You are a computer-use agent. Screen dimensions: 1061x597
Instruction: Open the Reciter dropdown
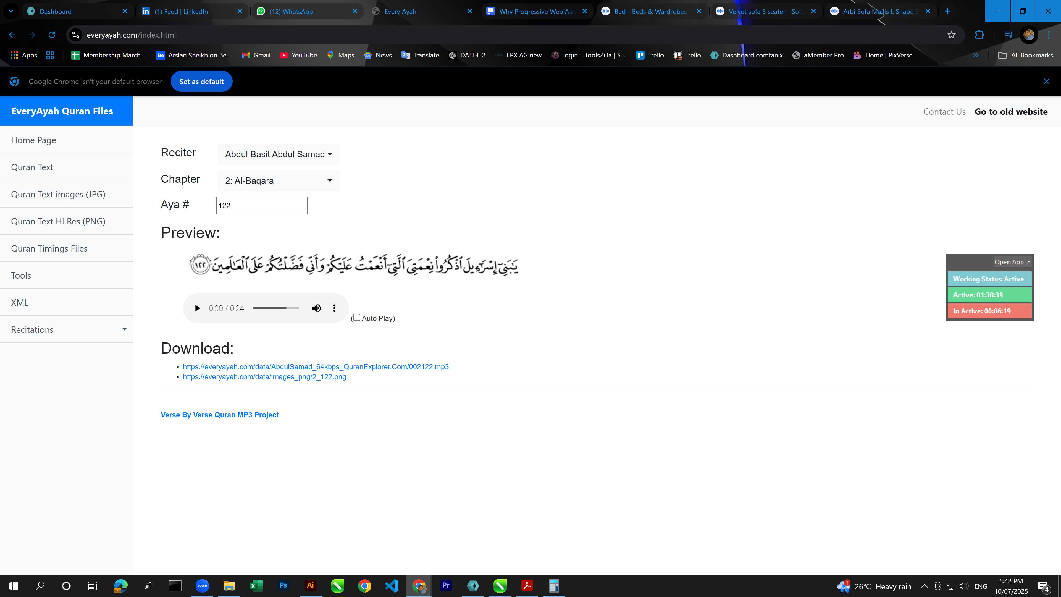(x=279, y=154)
